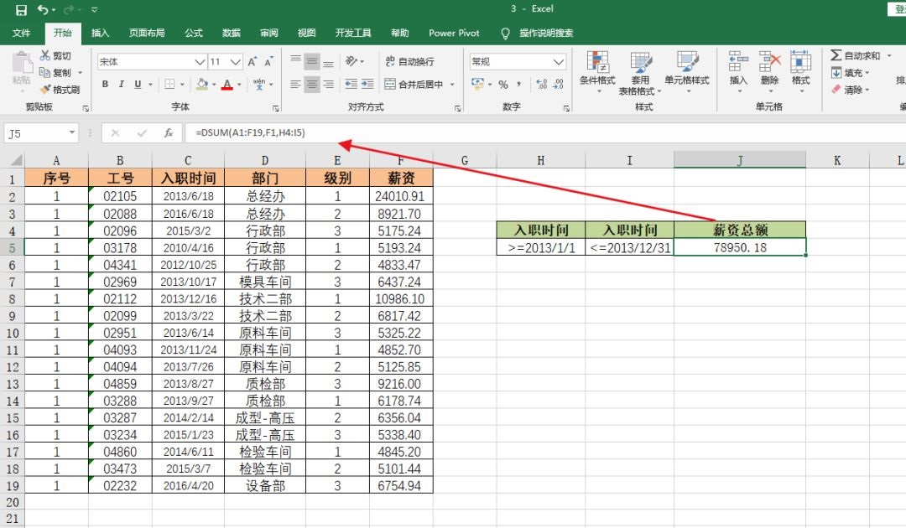906x528 pixels.
Task: Click the Undo arrow icon
Action: click(x=43, y=10)
